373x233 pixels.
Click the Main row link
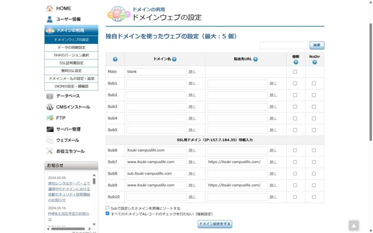tap(112, 71)
